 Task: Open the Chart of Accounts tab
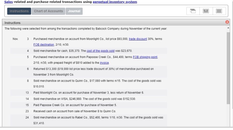tap(48, 11)
